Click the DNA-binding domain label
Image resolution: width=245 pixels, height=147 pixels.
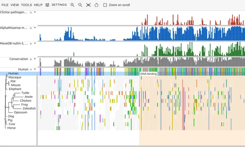click(149, 74)
